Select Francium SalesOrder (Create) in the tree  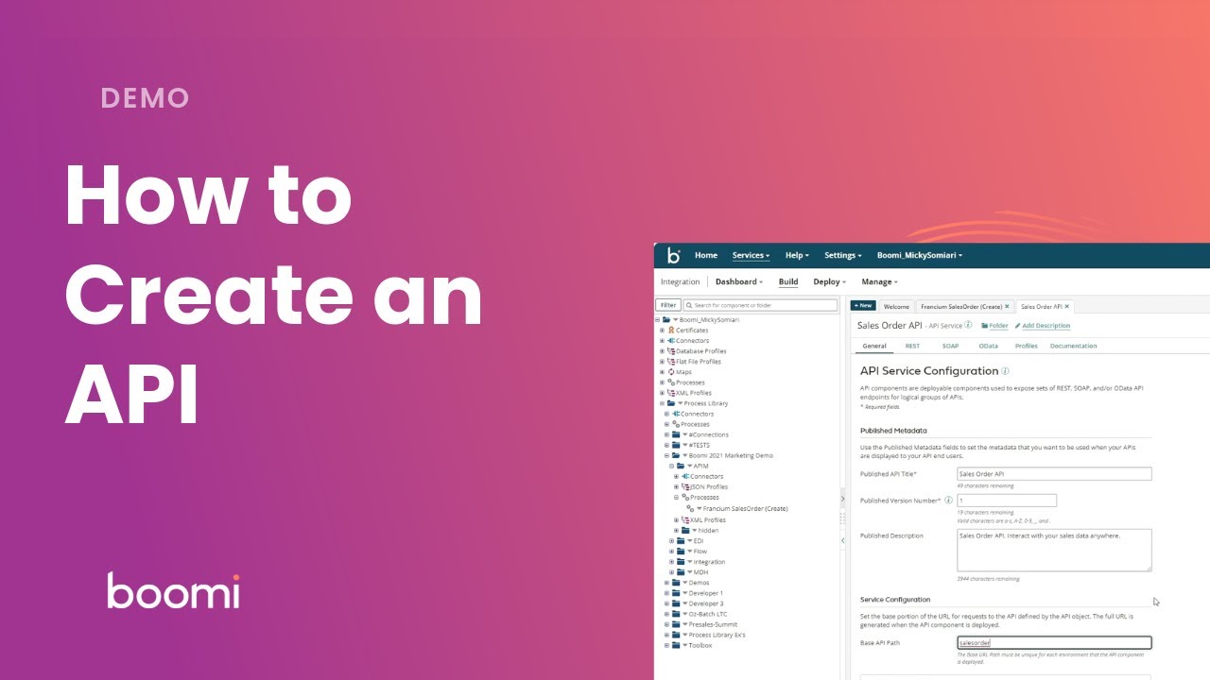(745, 509)
